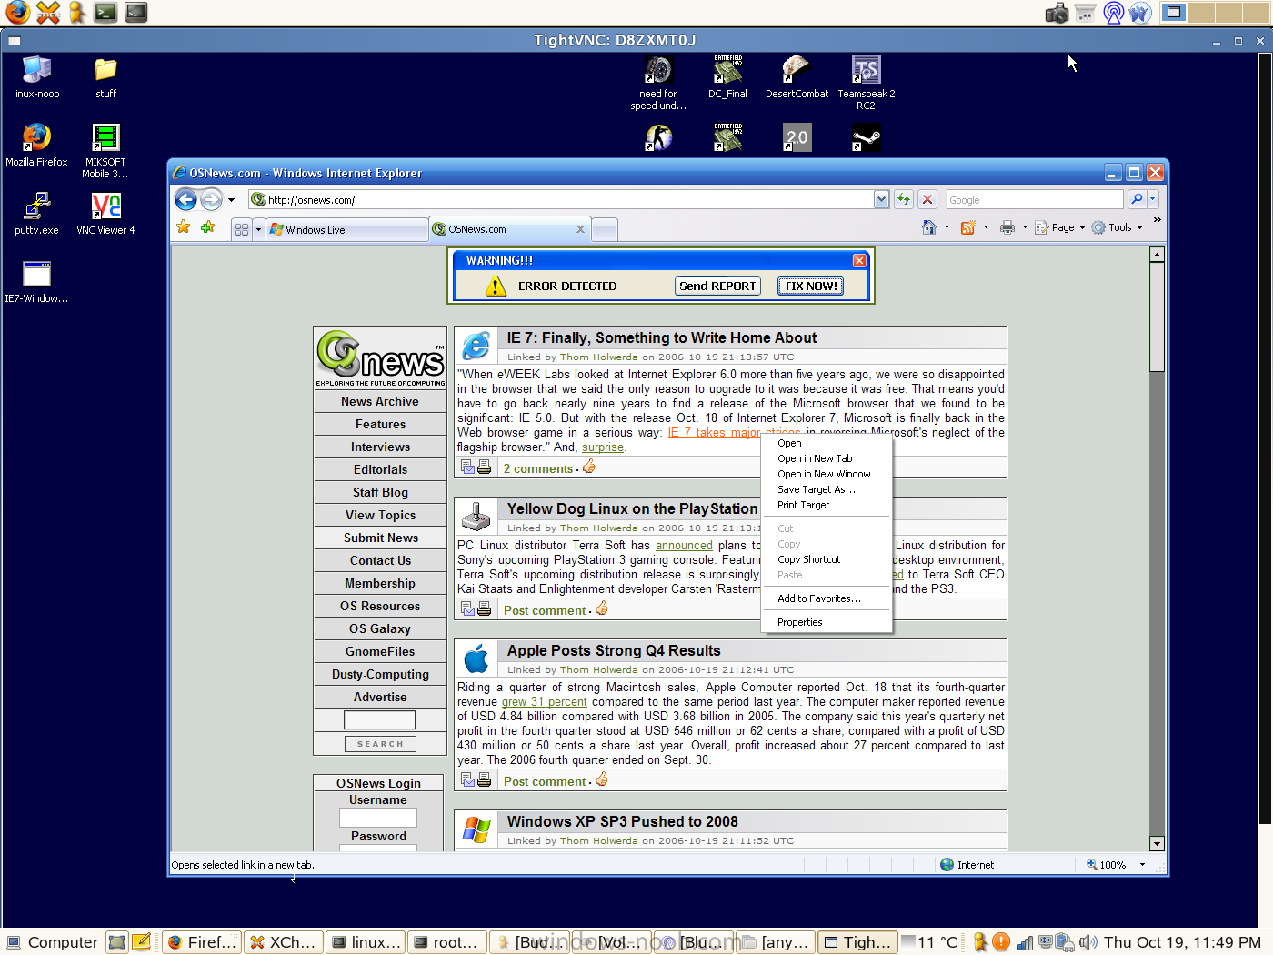The image size is (1273, 955).
Task: Choose Open in New Tab
Action: pyautogui.click(x=826, y=458)
